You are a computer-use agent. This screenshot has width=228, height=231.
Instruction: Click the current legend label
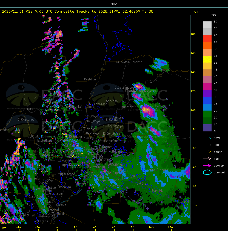point(220,173)
